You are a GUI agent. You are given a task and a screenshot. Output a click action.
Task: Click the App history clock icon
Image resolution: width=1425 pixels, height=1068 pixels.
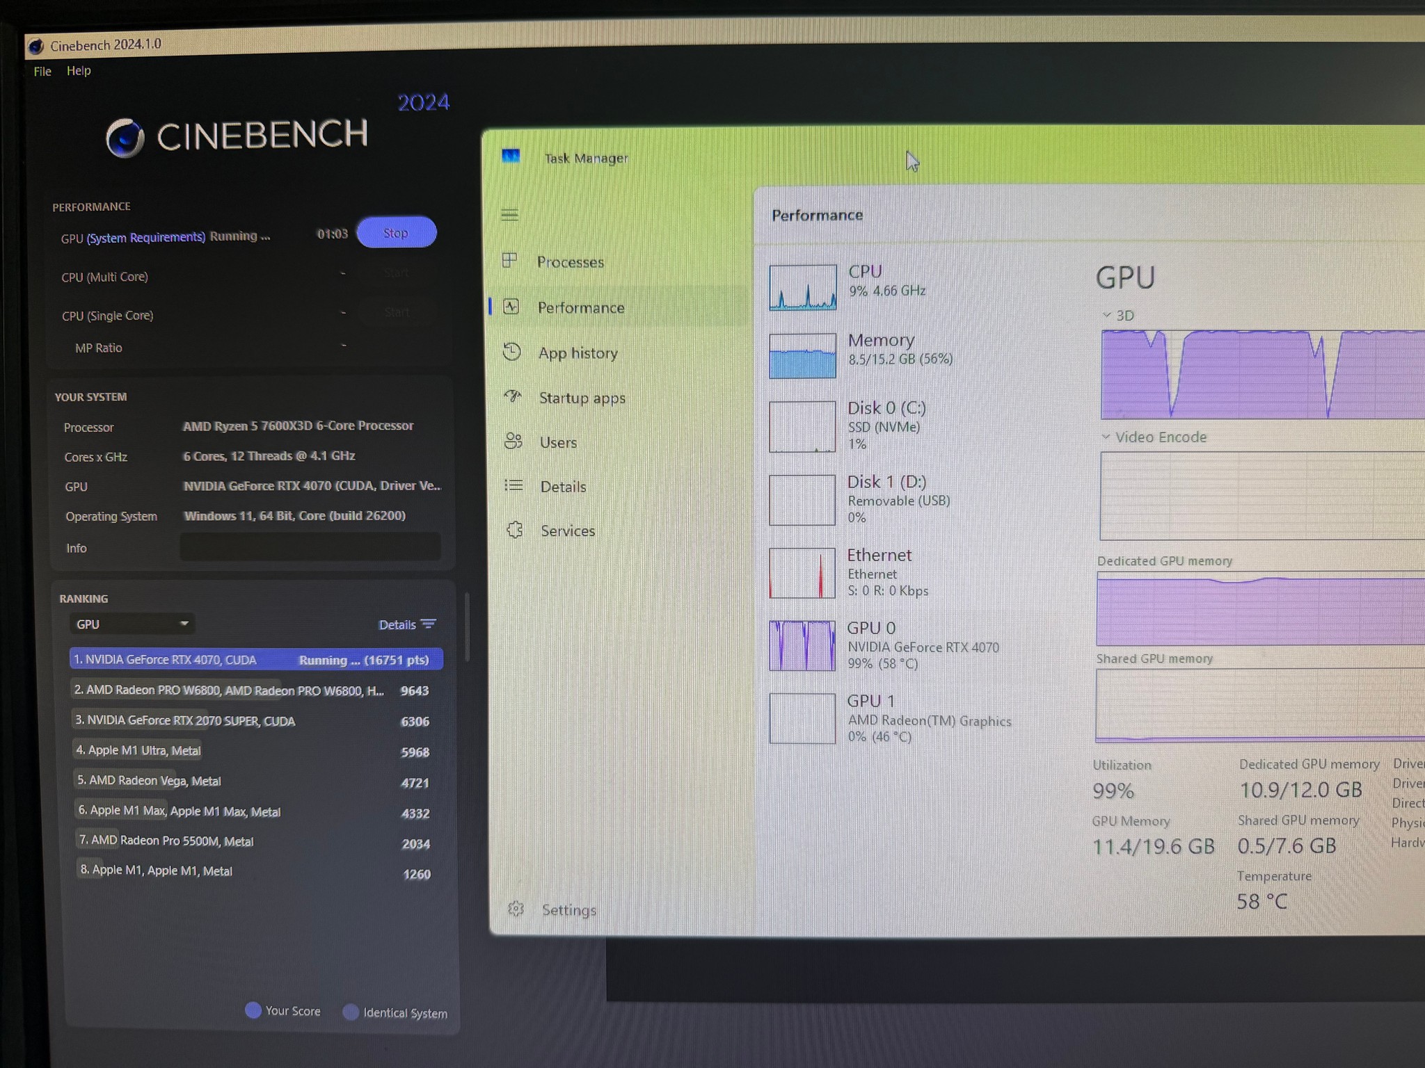pos(511,352)
